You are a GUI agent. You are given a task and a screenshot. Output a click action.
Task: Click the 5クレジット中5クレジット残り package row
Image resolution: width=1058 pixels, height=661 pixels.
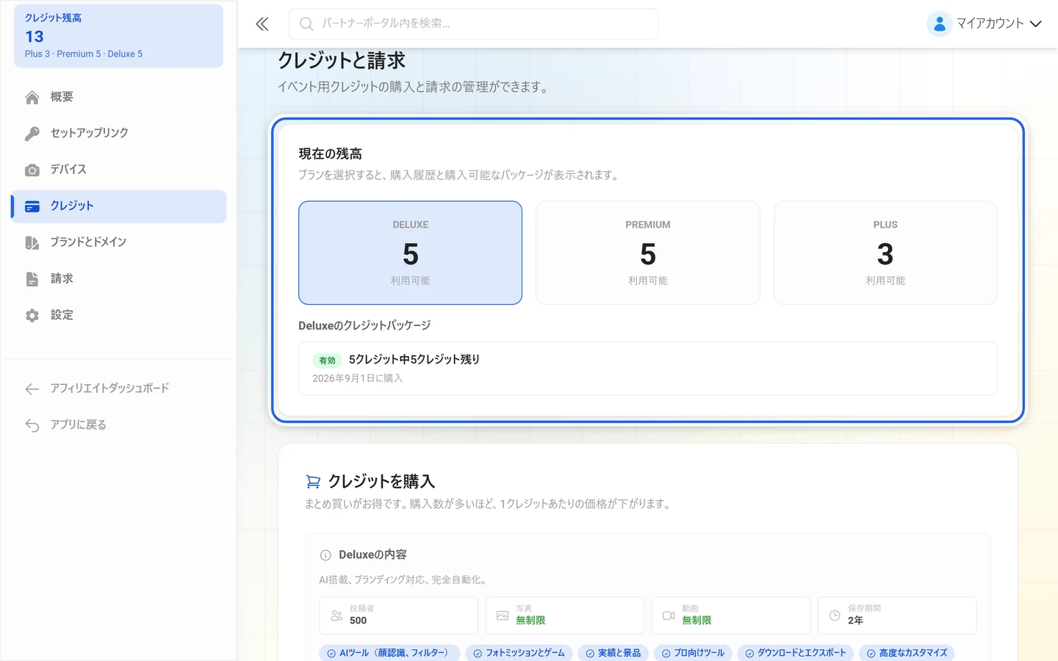pyautogui.click(x=648, y=369)
